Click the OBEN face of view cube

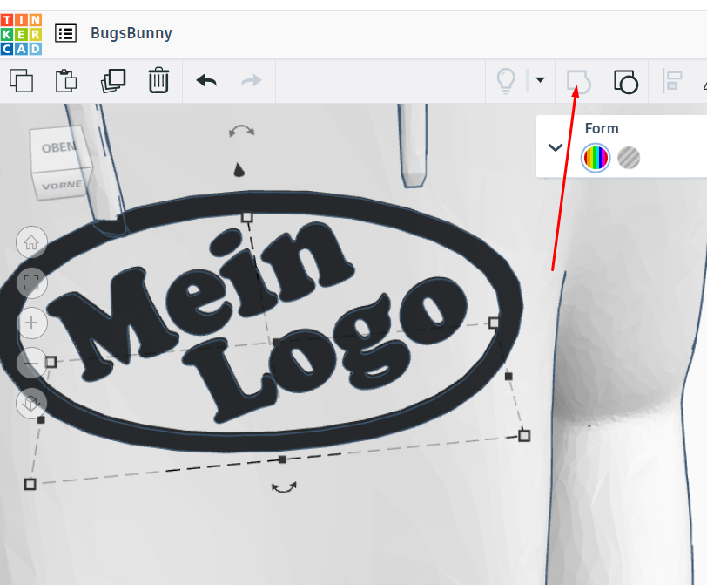(58, 148)
